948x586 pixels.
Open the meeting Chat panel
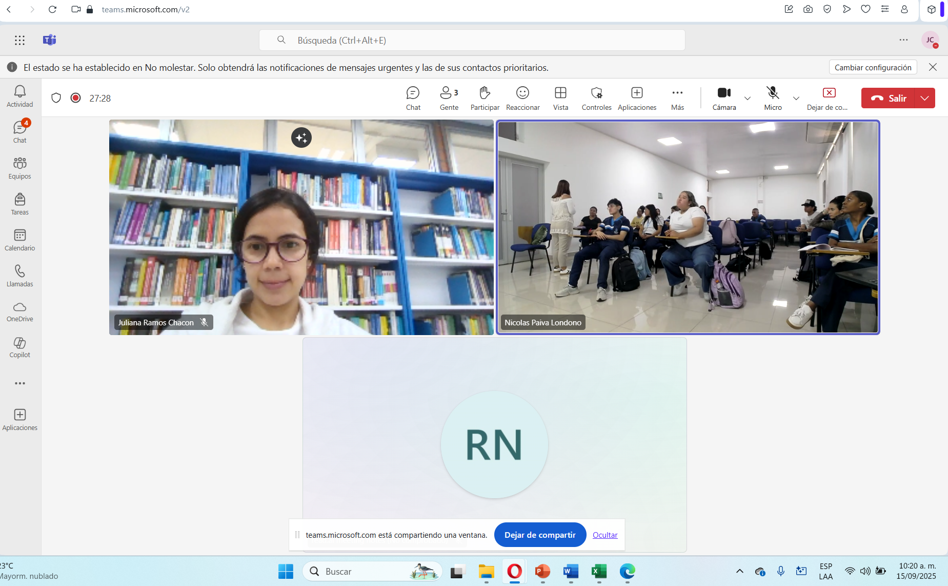point(413,98)
